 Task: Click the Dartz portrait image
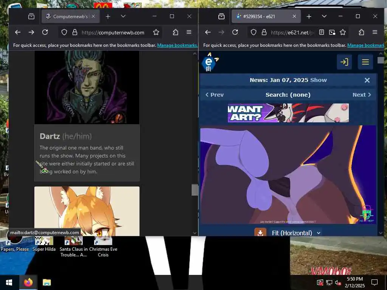point(87,87)
